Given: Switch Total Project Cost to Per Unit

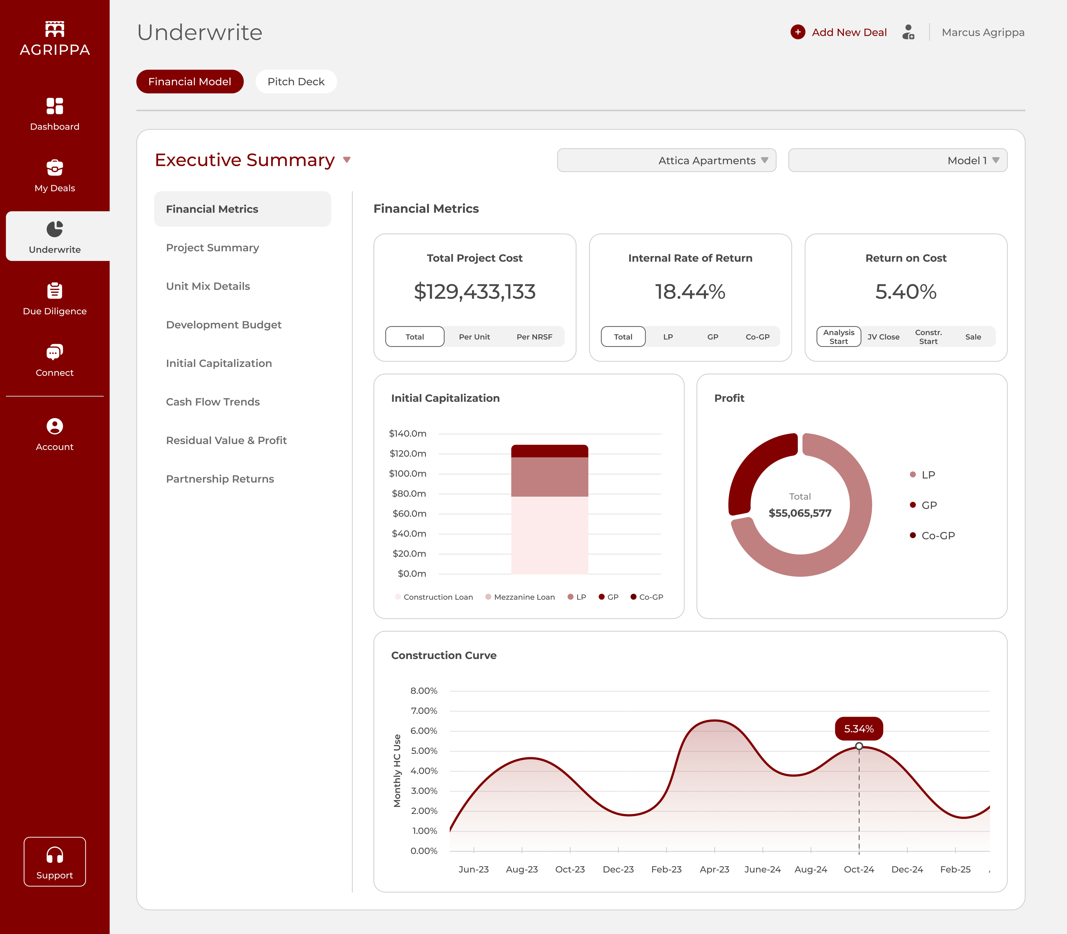Looking at the screenshot, I should [474, 337].
